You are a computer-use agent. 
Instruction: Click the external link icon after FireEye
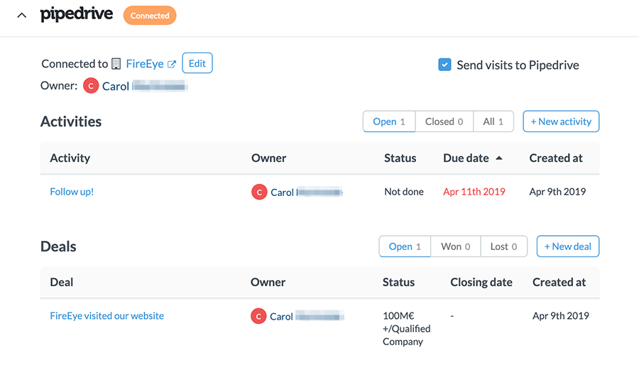pyautogui.click(x=172, y=64)
